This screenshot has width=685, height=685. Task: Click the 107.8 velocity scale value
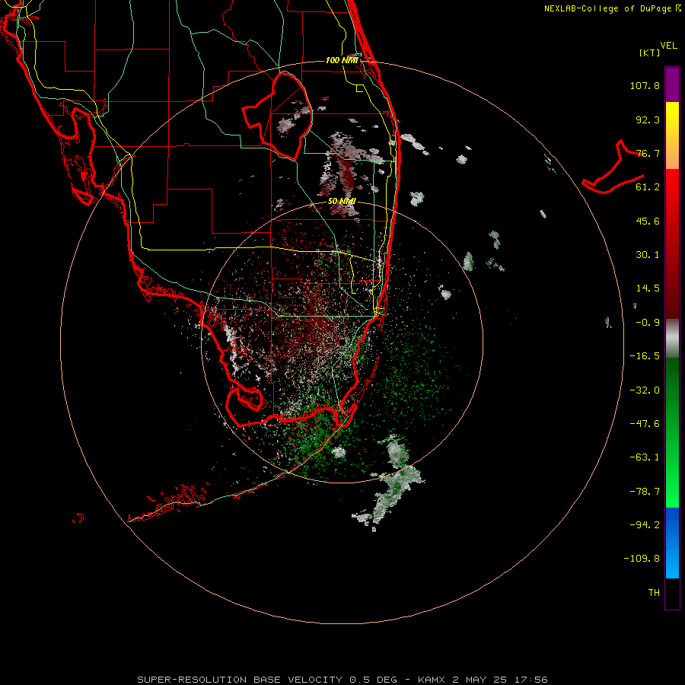click(x=645, y=85)
